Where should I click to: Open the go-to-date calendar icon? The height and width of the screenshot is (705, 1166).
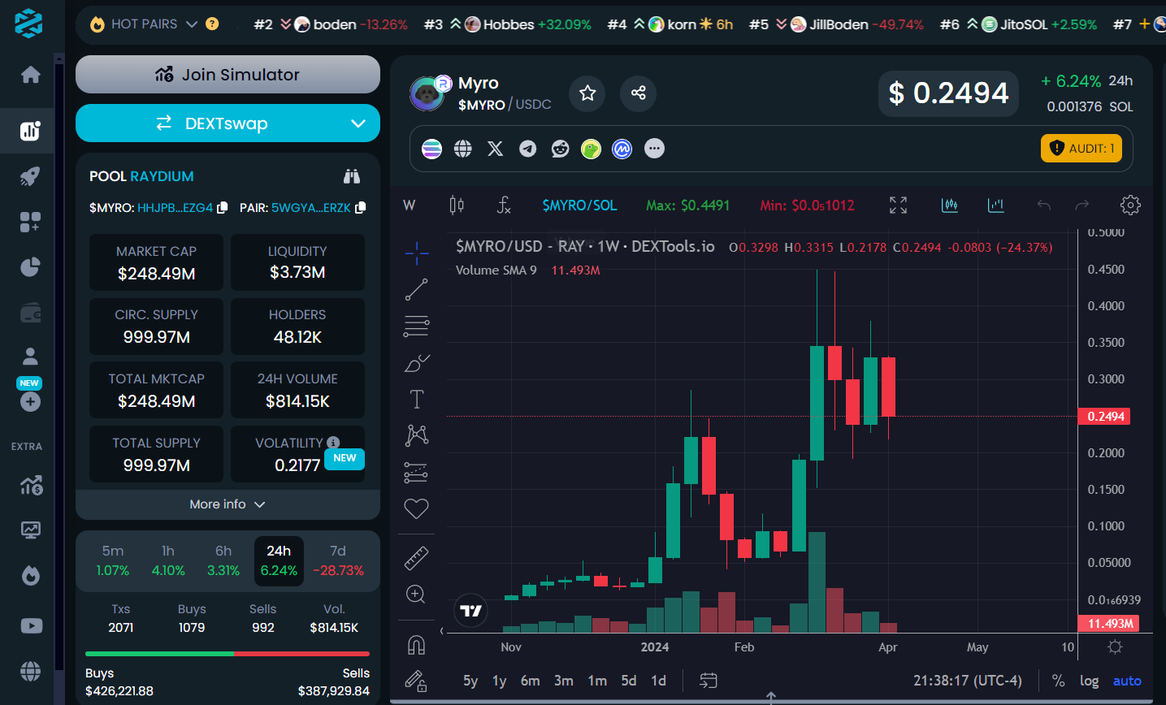708,681
